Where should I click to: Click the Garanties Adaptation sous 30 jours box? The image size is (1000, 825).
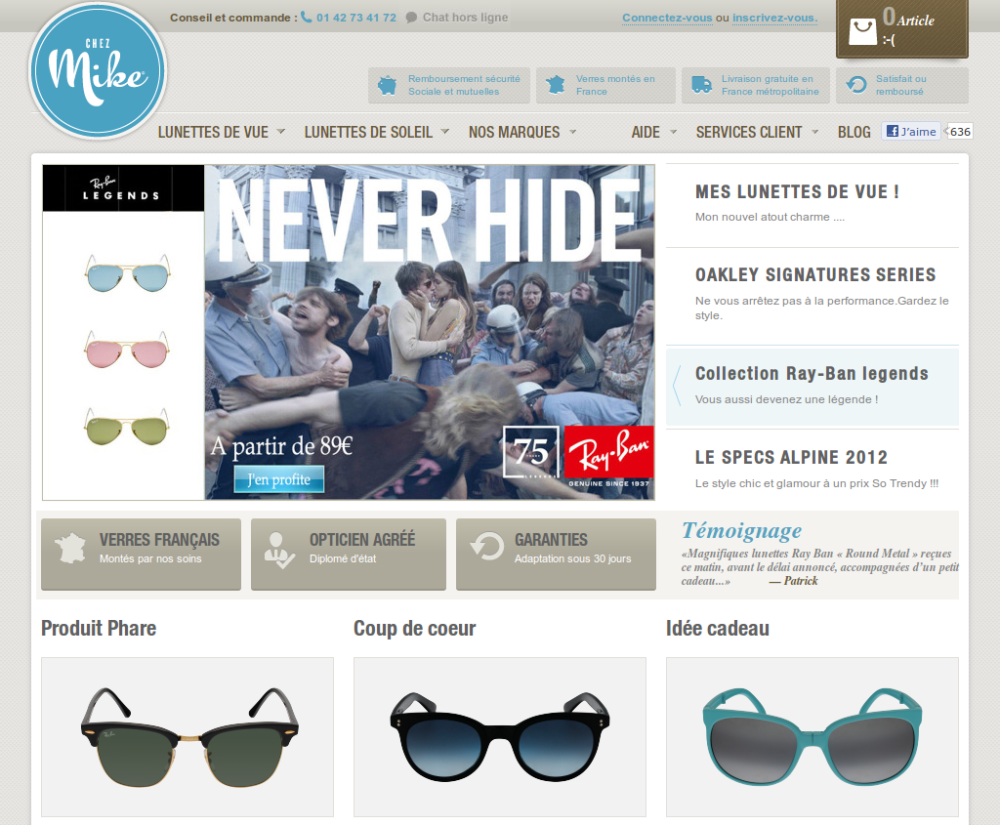pos(556,554)
